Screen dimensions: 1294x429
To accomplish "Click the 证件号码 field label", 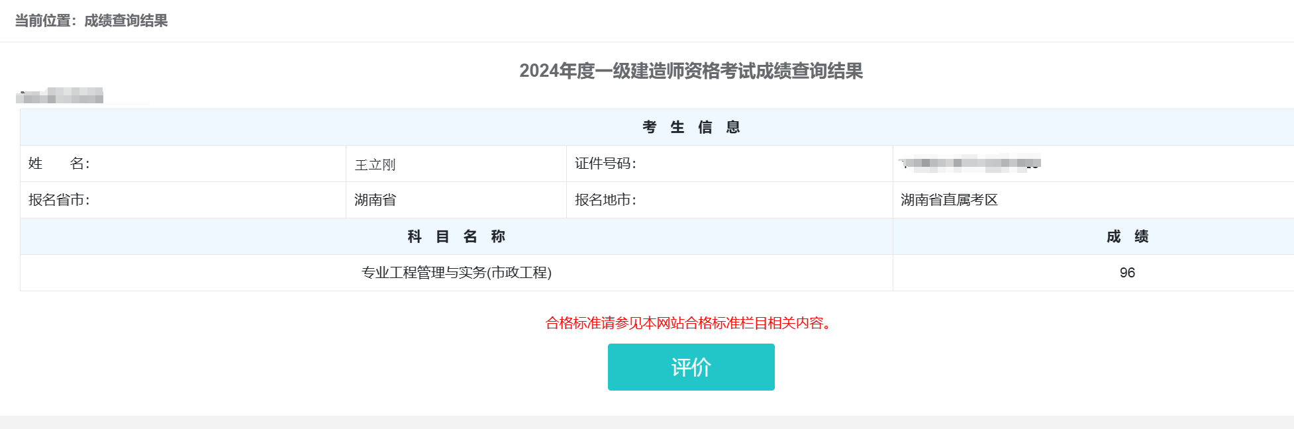I will pos(605,164).
